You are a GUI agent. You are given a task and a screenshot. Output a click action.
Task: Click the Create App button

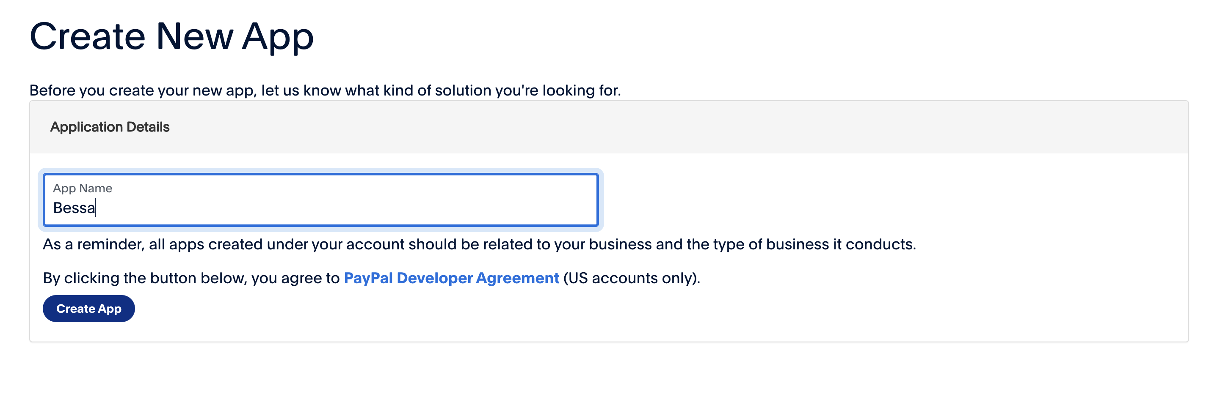click(x=88, y=309)
